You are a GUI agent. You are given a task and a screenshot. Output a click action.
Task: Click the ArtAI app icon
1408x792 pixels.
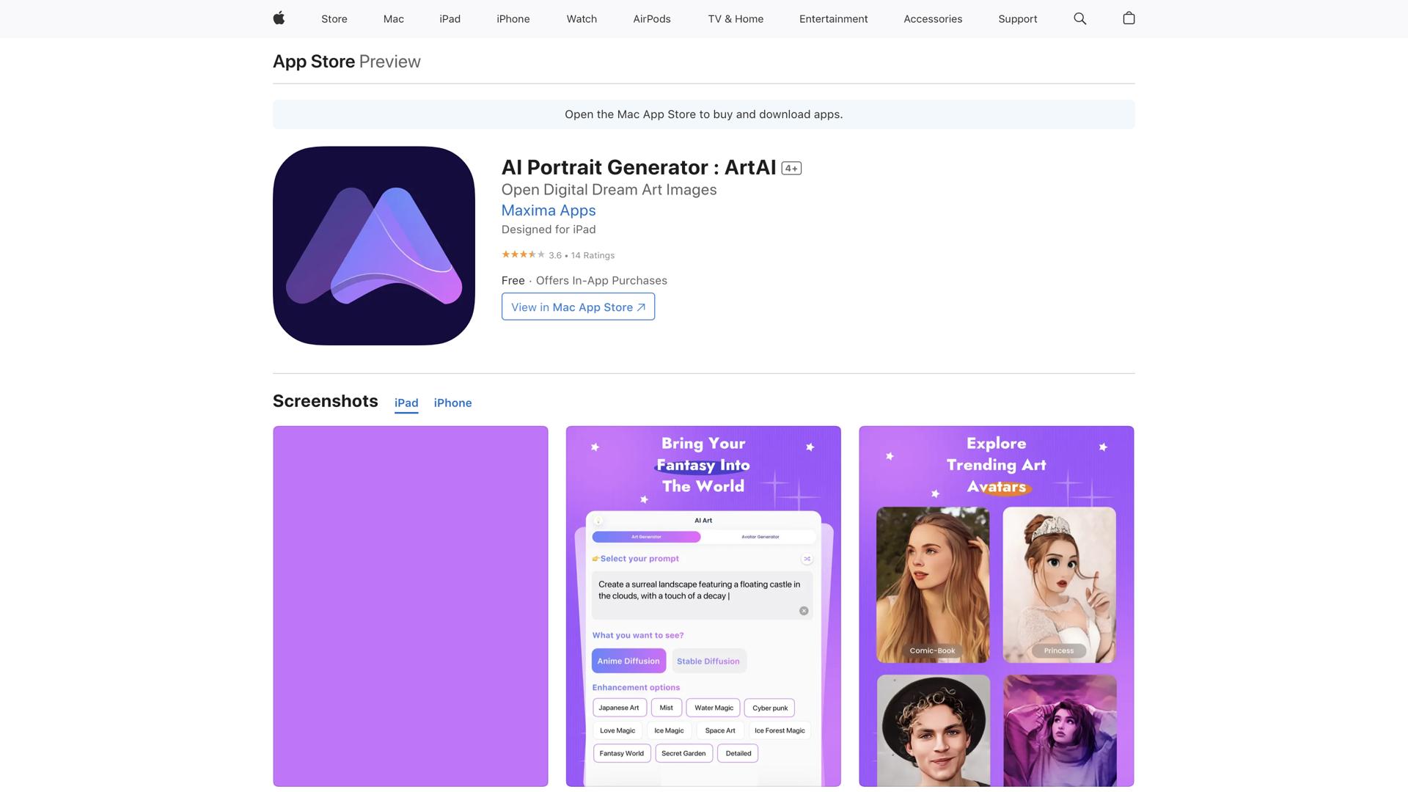[374, 246]
